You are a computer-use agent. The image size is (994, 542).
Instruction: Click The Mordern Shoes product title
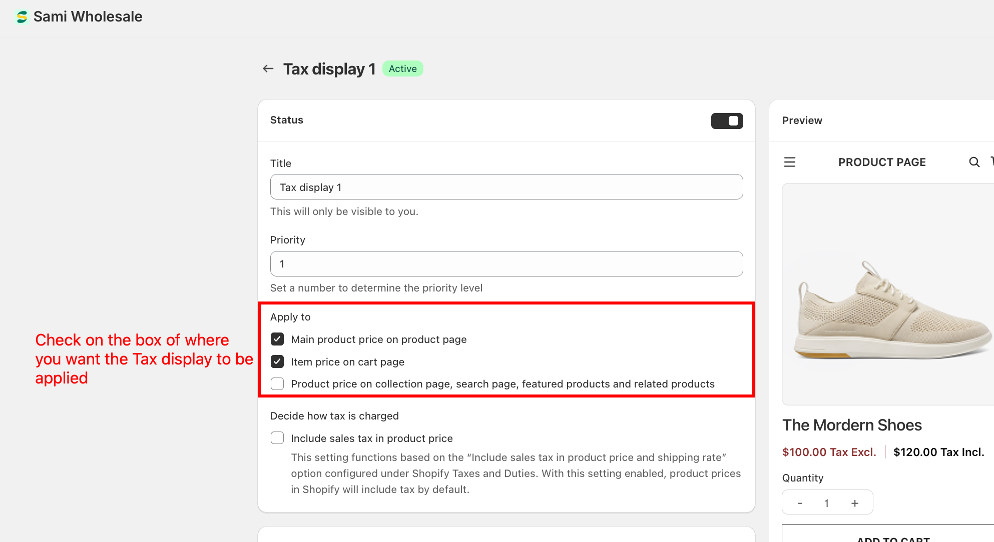[852, 425]
